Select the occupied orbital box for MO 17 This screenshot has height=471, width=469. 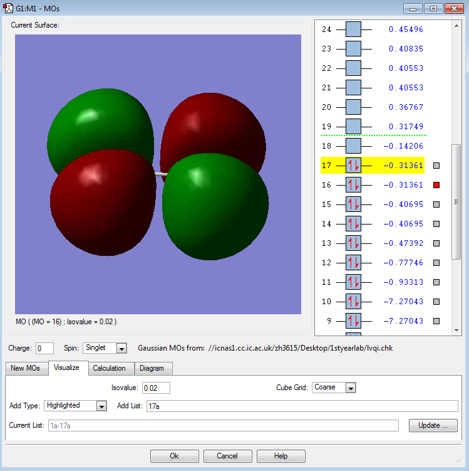pos(353,166)
